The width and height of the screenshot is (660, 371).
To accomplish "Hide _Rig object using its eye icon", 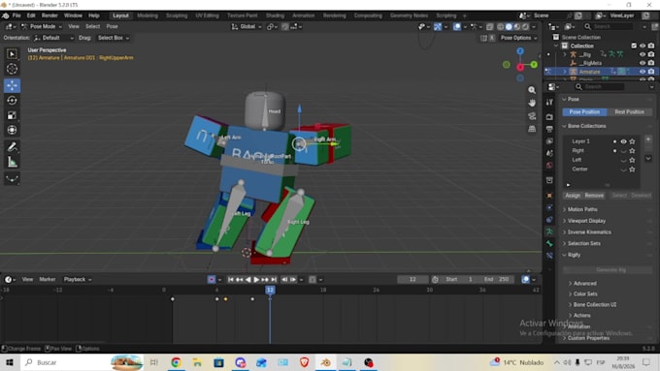I will tap(643, 54).
